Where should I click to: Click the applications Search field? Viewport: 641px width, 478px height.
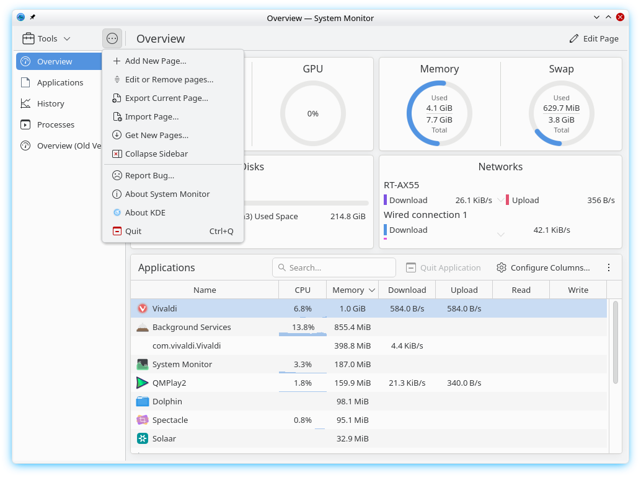coord(334,267)
